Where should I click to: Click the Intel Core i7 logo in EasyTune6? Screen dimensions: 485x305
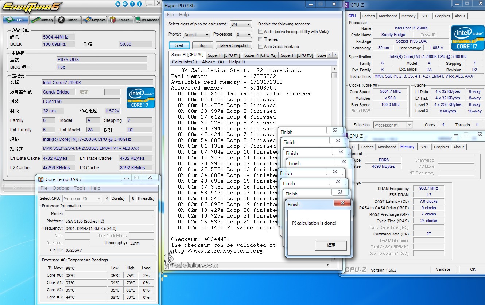141,98
